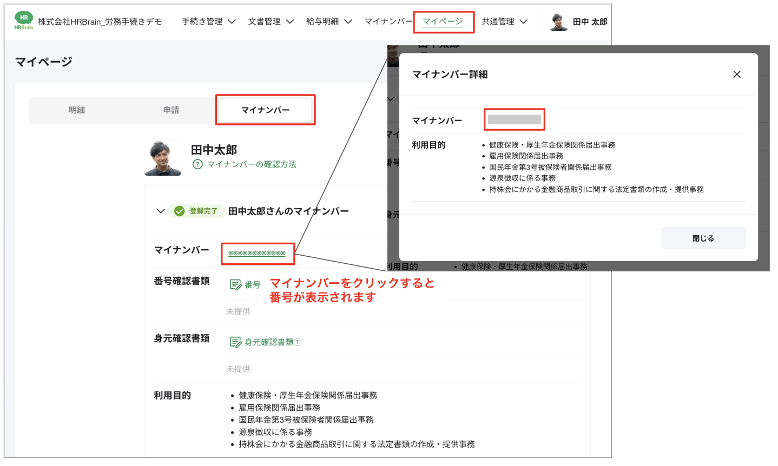The height and width of the screenshot is (466, 778).
Task: Click the masked マイナンバー field in the dialog
Action: click(x=515, y=119)
